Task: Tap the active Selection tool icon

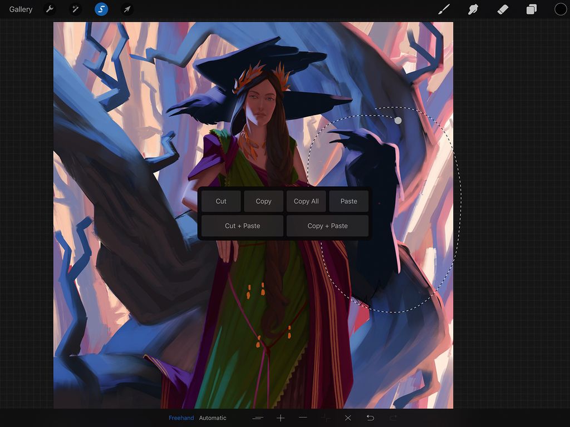Action: [x=101, y=9]
